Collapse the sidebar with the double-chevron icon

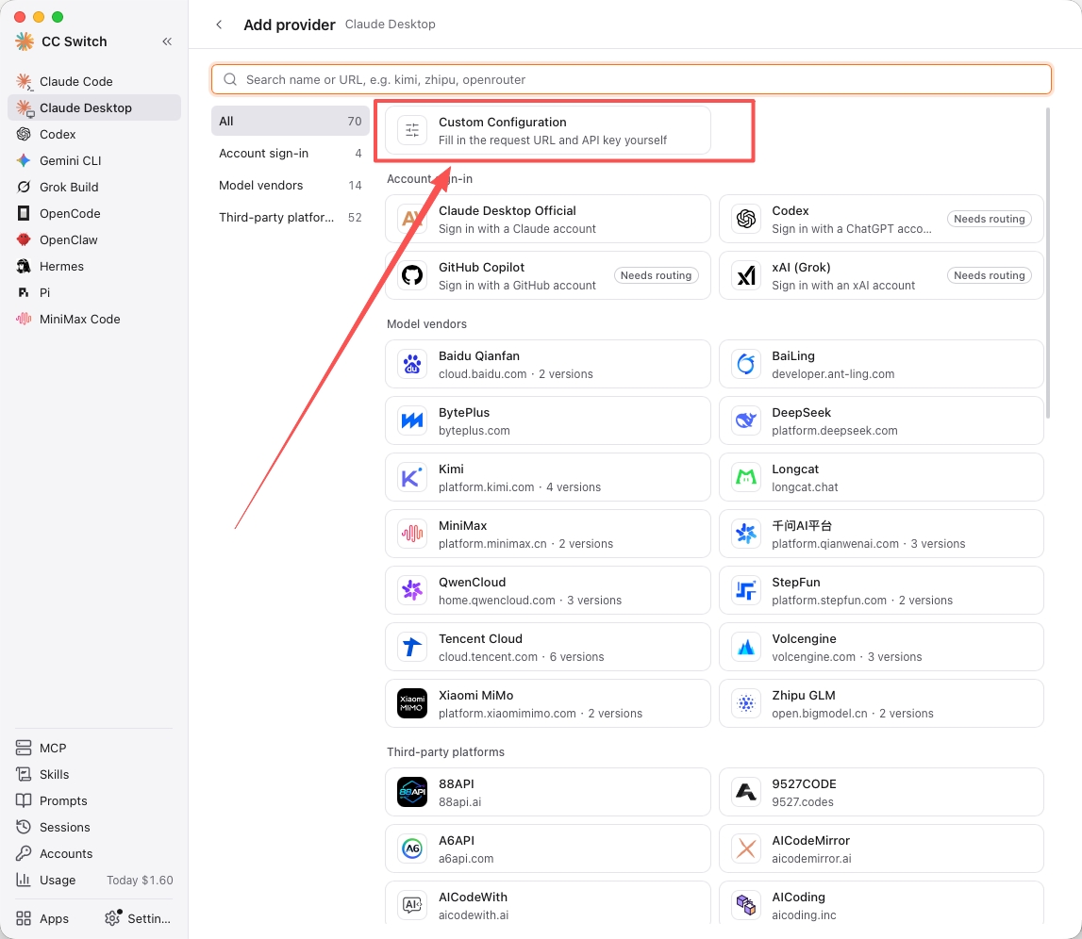click(x=167, y=41)
